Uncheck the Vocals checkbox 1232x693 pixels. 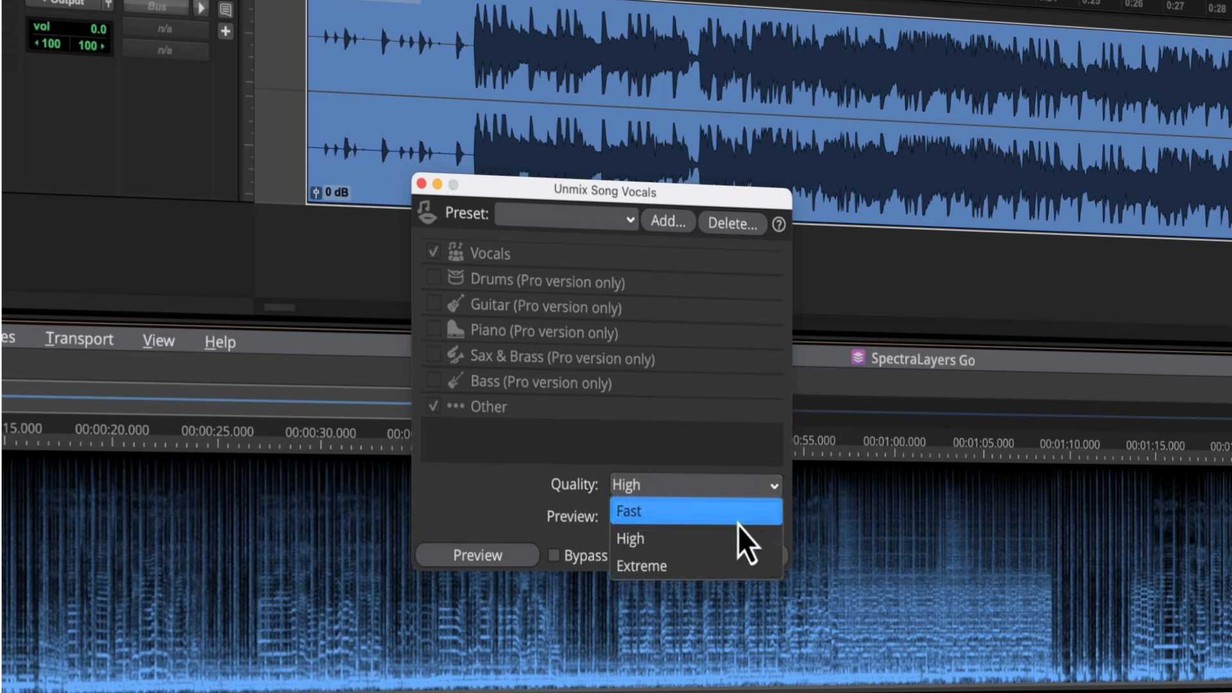pos(433,252)
